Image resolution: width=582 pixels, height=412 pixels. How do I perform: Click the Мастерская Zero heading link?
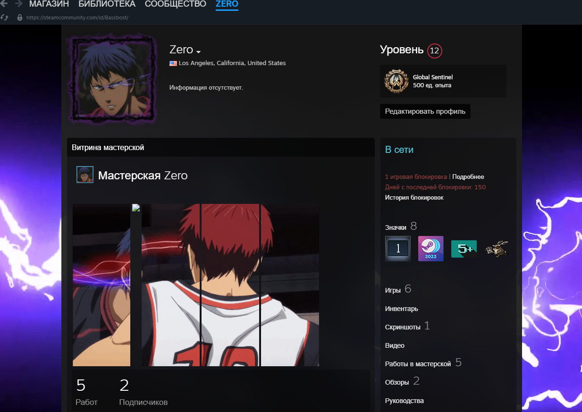[x=143, y=176]
